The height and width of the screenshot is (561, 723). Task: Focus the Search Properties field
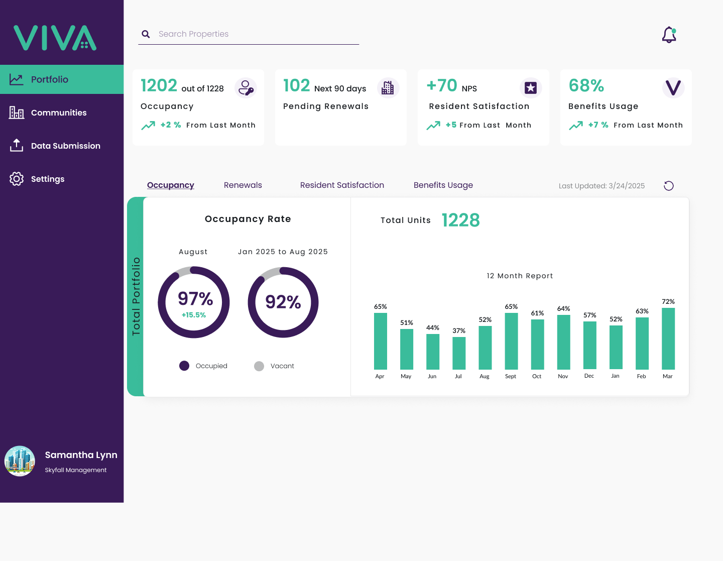pyautogui.click(x=249, y=34)
